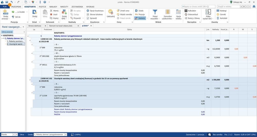Undo the last action
Screen dimensions: 257x137
[x=12, y=2]
